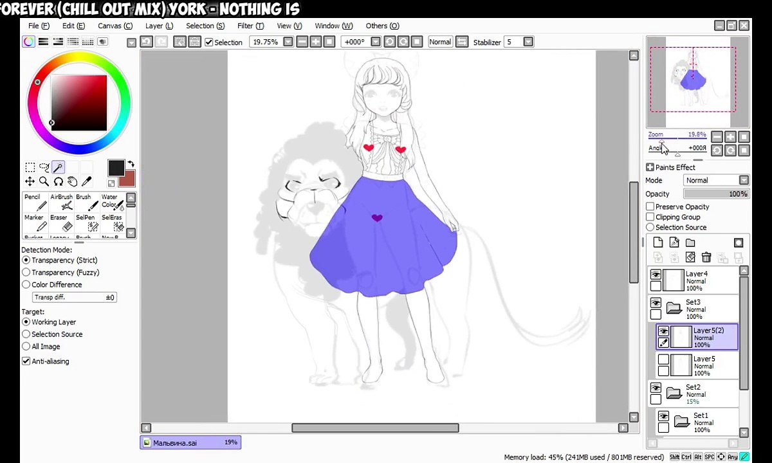Open the File menu
The image size is (772, 463).
[x=39, y=26]
